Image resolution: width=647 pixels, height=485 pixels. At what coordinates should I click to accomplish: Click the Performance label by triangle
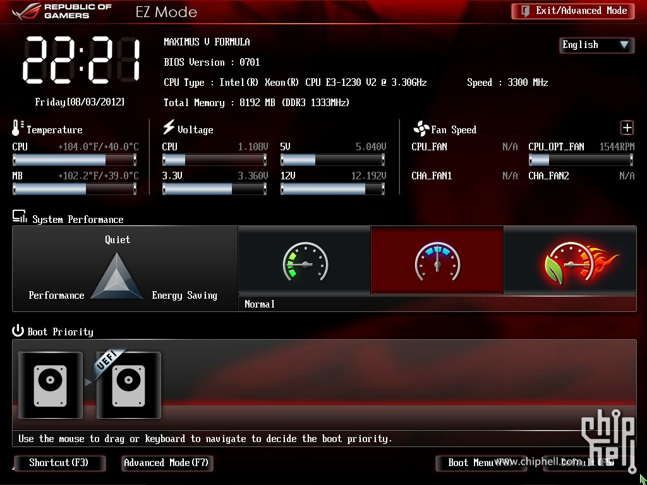coord(56,296)
